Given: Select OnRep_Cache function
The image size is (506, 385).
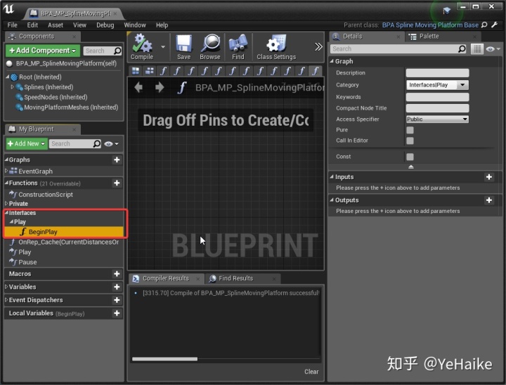Looking at the screenshot, I should pos(68,242).
